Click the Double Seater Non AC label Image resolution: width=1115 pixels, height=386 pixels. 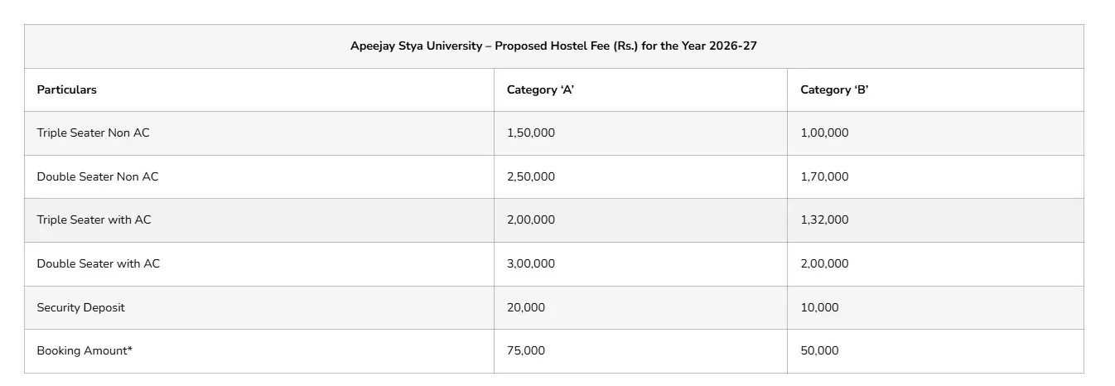click(97, 176)
